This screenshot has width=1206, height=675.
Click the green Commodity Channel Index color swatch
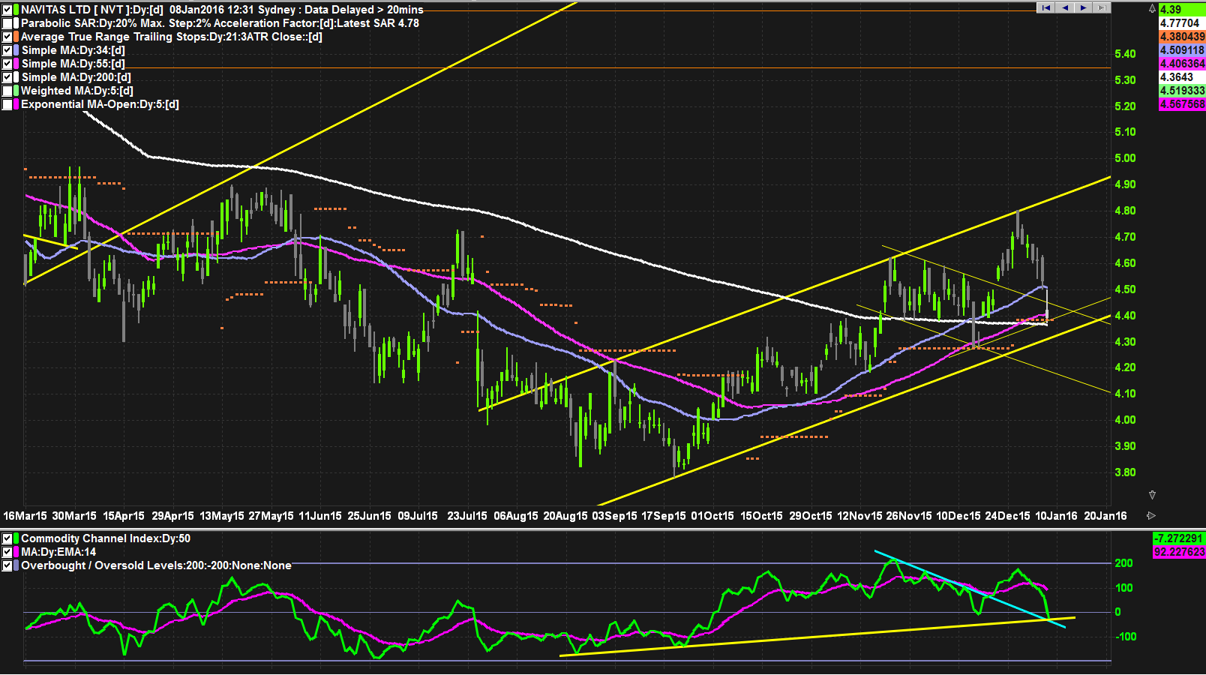(x=16, y=538)
